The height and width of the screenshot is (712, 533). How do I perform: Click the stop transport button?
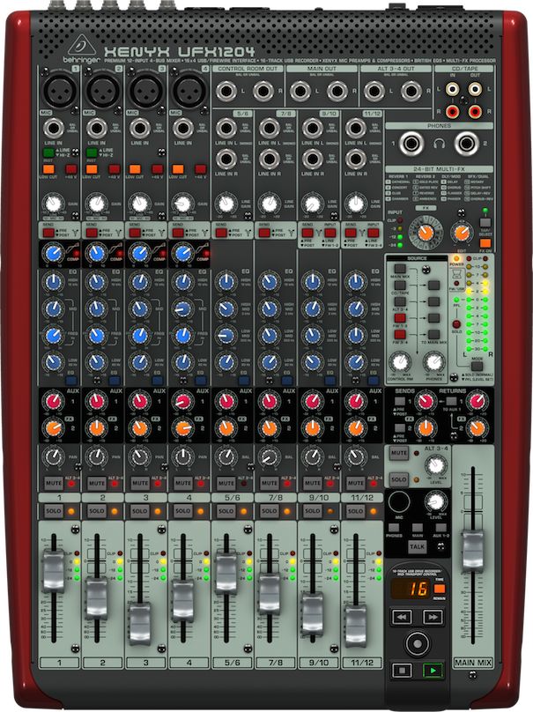(x=402, y=671)
